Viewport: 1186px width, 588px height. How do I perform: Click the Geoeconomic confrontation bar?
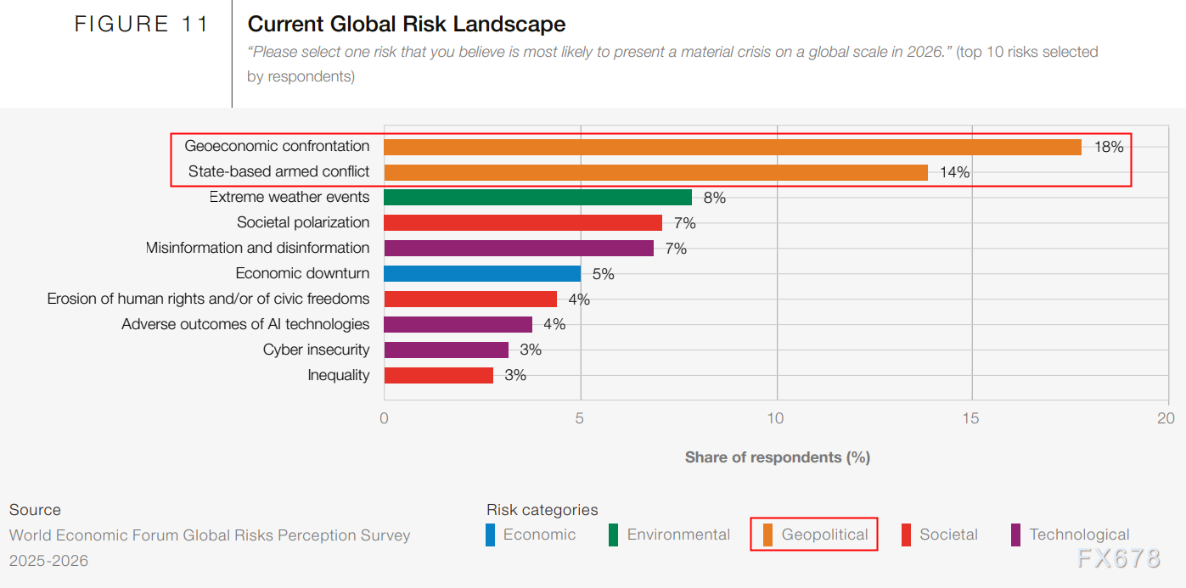pos(732,147)
